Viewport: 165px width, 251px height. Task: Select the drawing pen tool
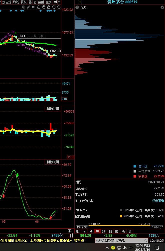28,7
